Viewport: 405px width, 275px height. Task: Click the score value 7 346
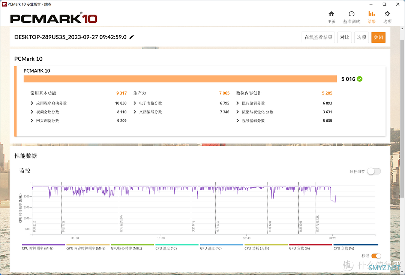click(225, 112)
